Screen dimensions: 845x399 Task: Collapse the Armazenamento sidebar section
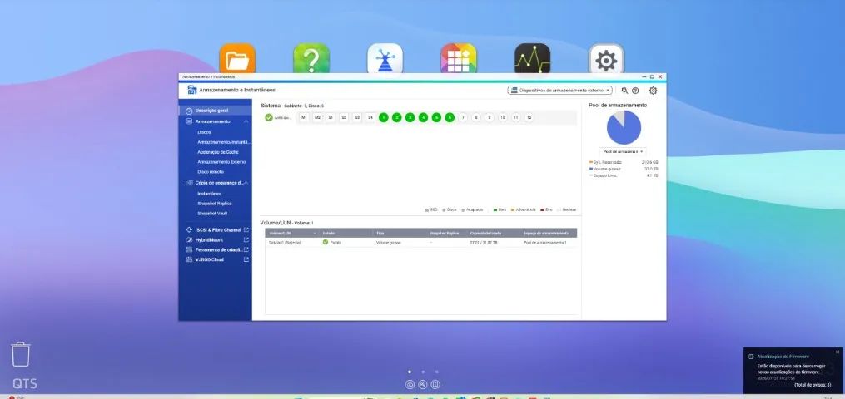[x=246, y=121]
